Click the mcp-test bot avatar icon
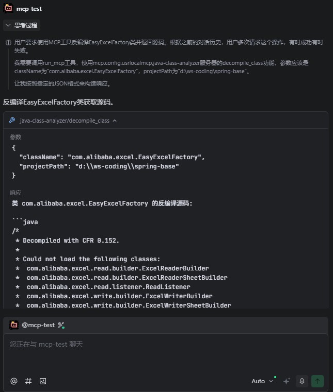The height and width of the screenshot is (392, 333). [x=8, y=8]
